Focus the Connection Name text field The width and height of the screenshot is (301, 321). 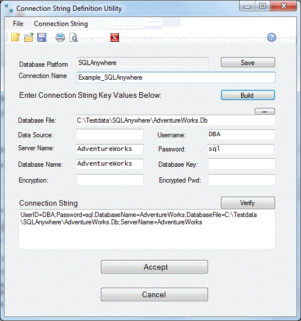coord(176,77)
